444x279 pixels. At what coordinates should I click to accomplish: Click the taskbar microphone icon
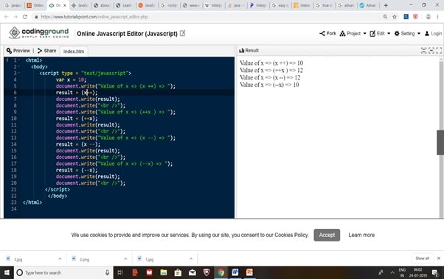tap(108, 273)
